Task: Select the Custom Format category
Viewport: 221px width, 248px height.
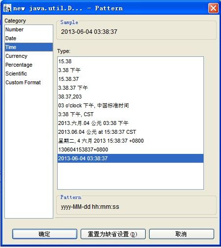Action: click(29, 82)
